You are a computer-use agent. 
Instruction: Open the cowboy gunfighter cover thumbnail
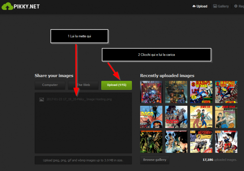(x=201, y=117)
